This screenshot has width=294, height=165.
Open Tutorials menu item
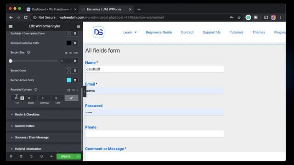click(237, 32)
